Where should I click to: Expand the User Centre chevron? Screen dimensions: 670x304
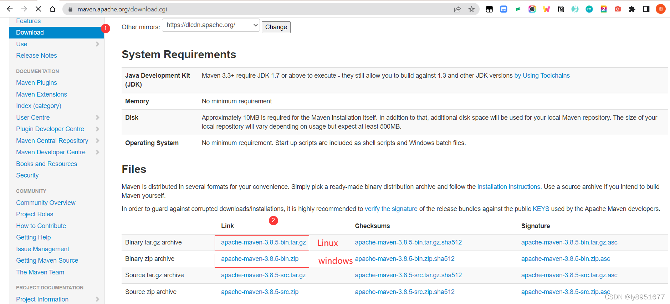[x=97, y=118]
